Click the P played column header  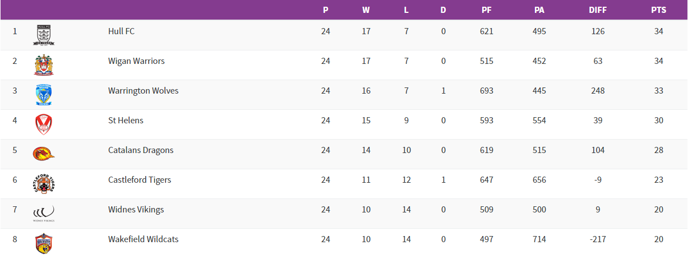point(326,10)
